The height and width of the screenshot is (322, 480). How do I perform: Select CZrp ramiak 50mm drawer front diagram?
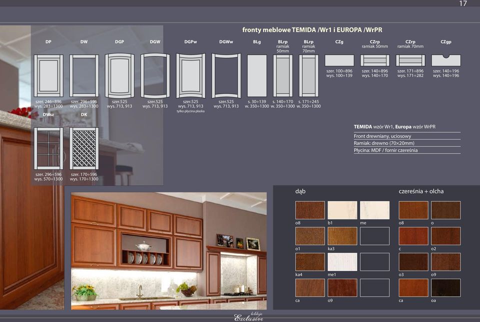374,60
